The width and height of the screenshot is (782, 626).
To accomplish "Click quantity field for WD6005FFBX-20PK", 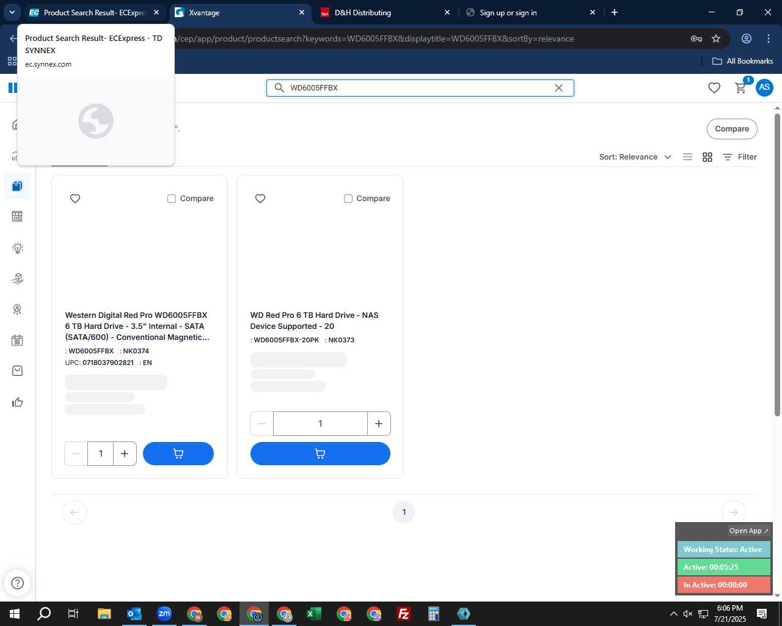I will coord(320,424).
